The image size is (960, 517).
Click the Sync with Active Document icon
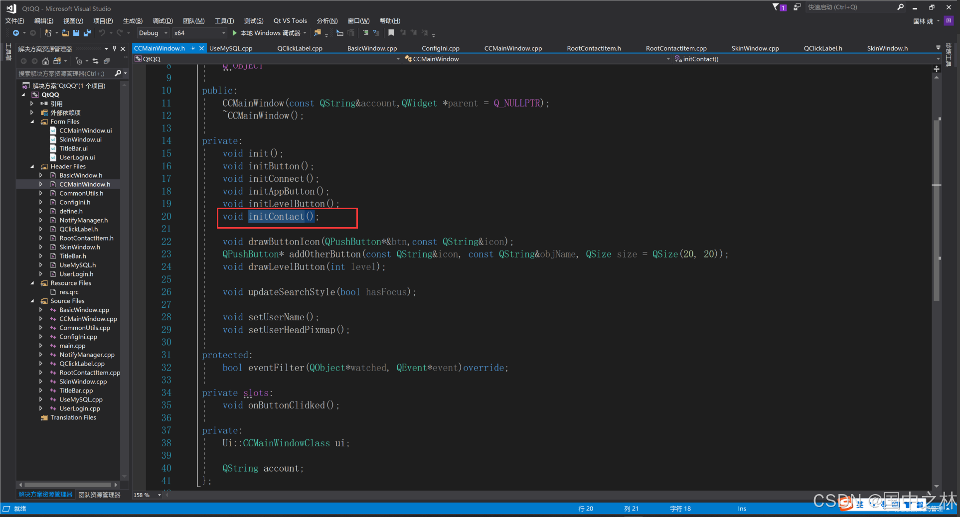click(x=95, y=61)
